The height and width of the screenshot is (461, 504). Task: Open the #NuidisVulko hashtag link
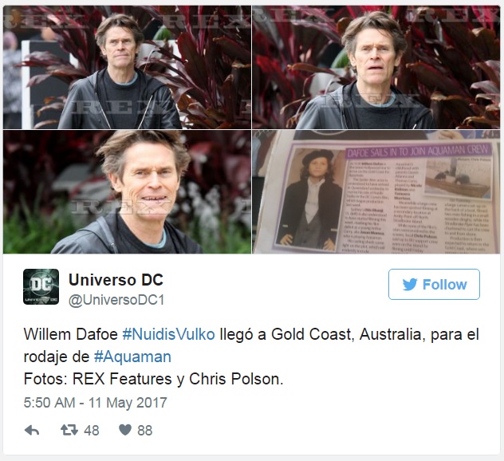click(168, 334)
